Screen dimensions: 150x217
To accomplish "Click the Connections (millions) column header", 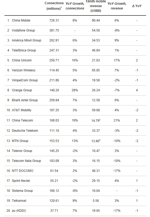I will (54, 6).
